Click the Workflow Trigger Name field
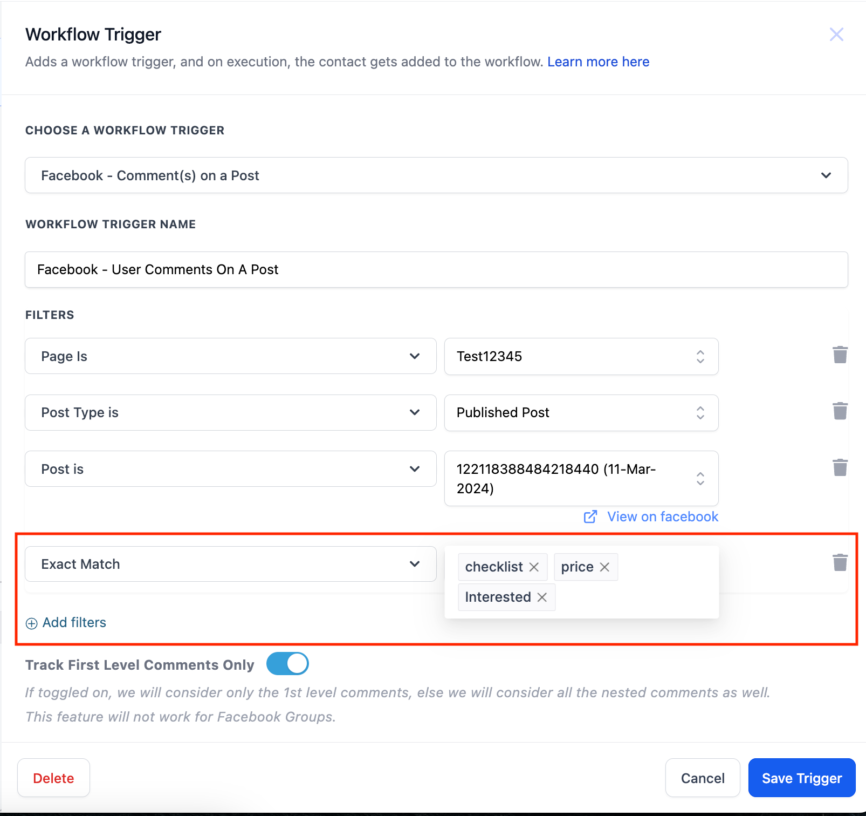This screenshot has height=816, width=866. (436, 269)
